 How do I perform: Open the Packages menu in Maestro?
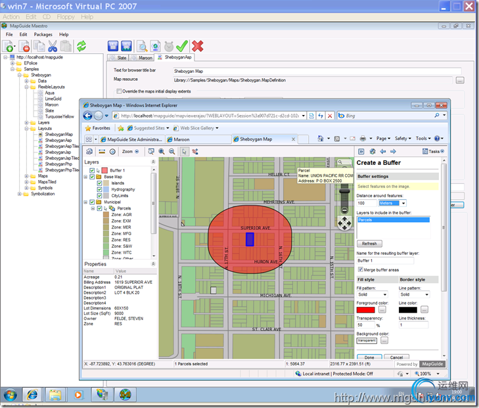tap(43, 34)
